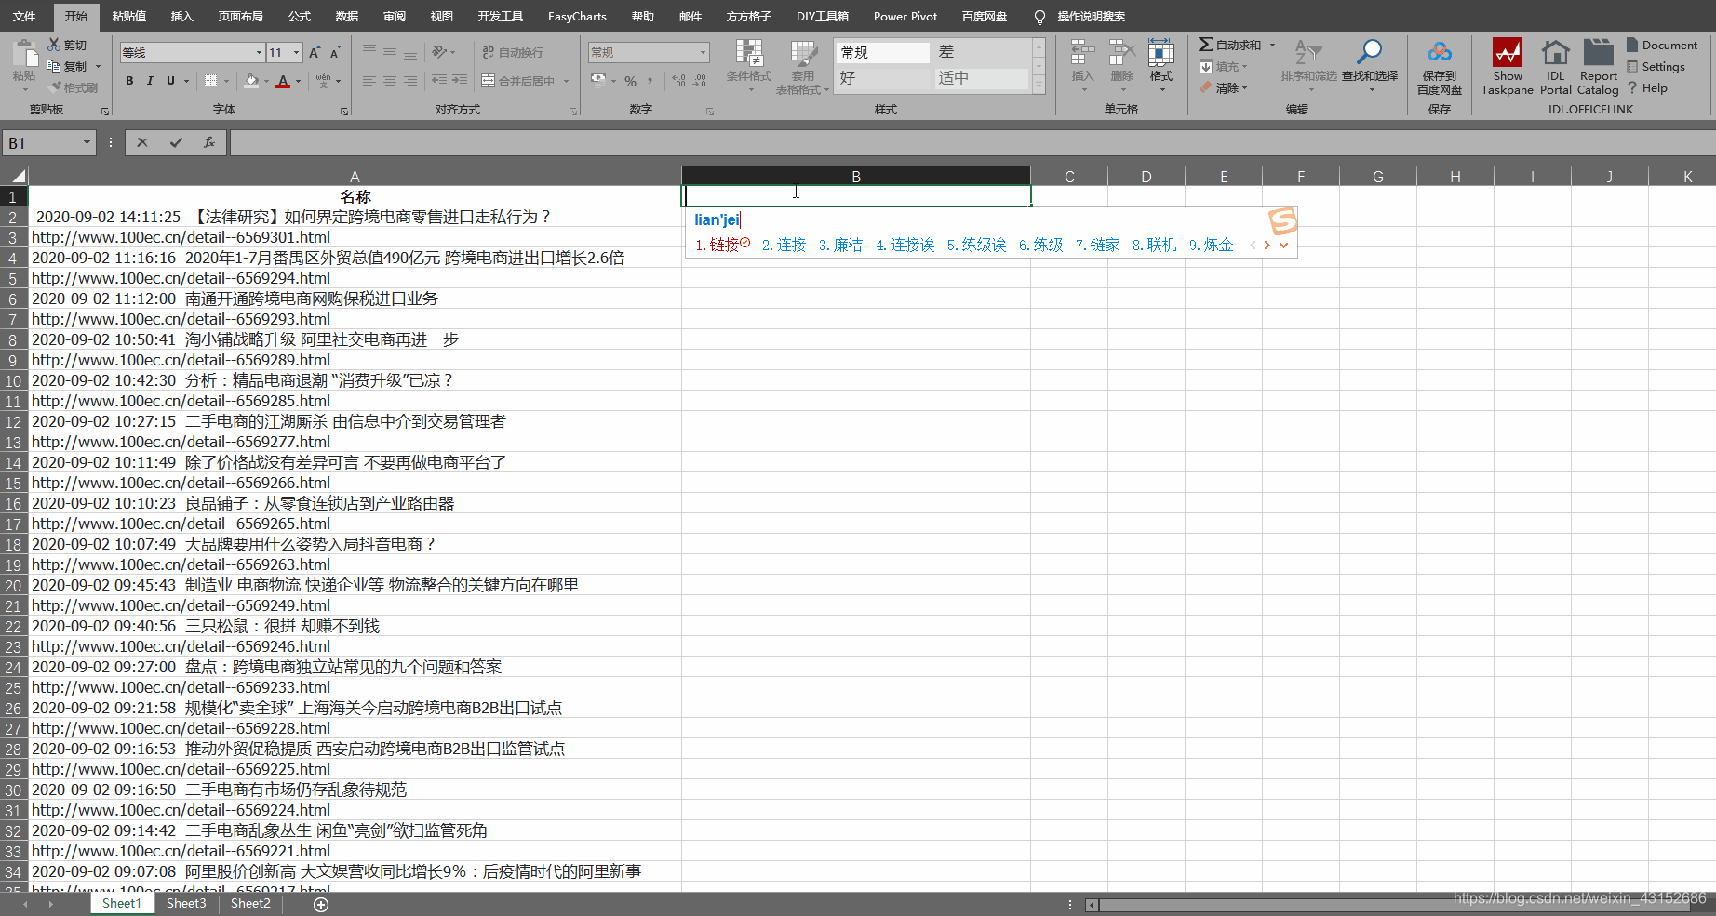Open the 页面布局 ribbon tab
This screenshot has height=916, width=1716.
coord(241,16)
